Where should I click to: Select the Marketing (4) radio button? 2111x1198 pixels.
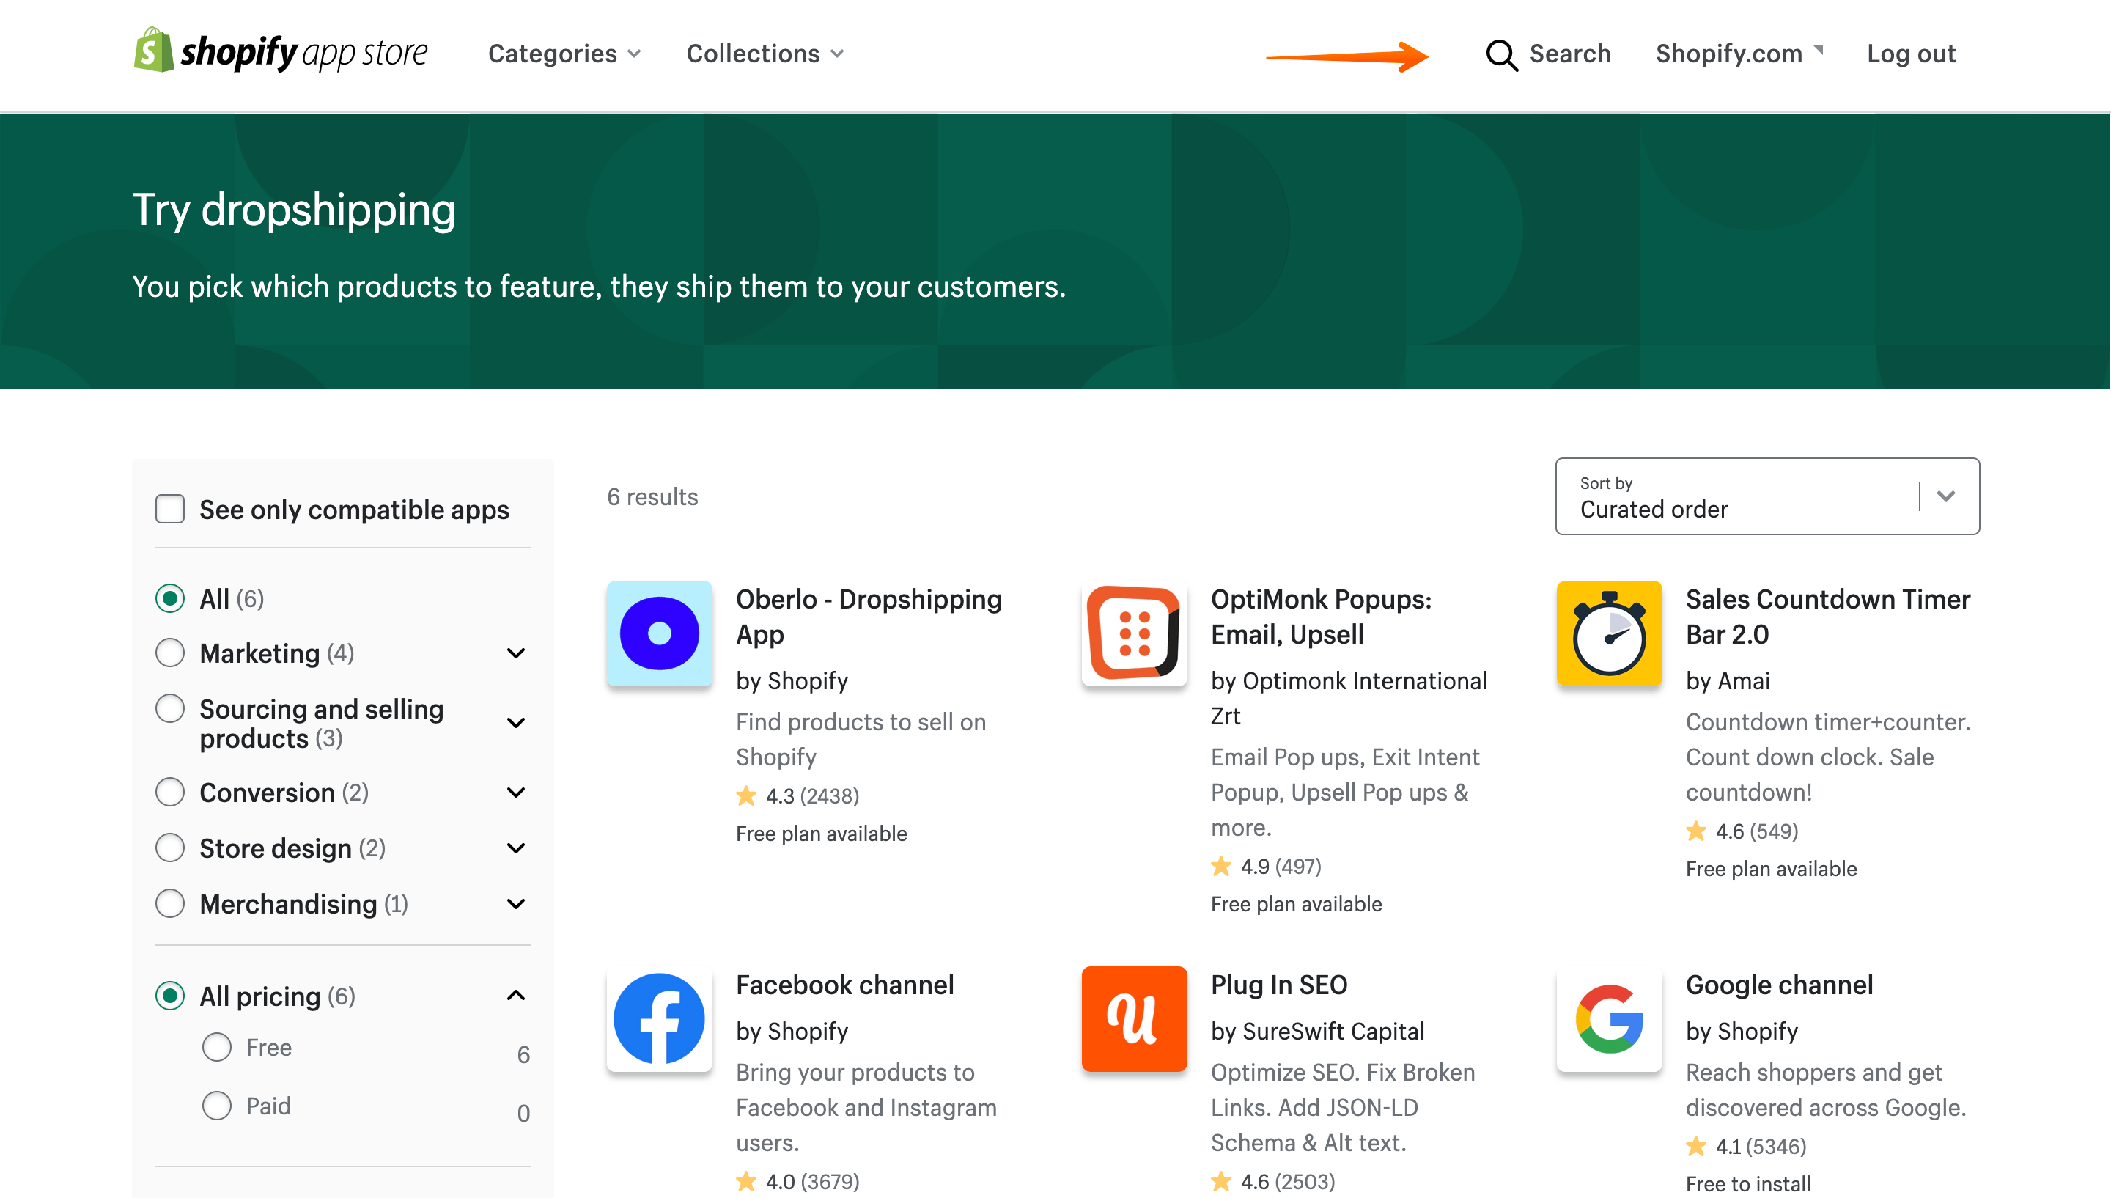click(x=170, y=653)
